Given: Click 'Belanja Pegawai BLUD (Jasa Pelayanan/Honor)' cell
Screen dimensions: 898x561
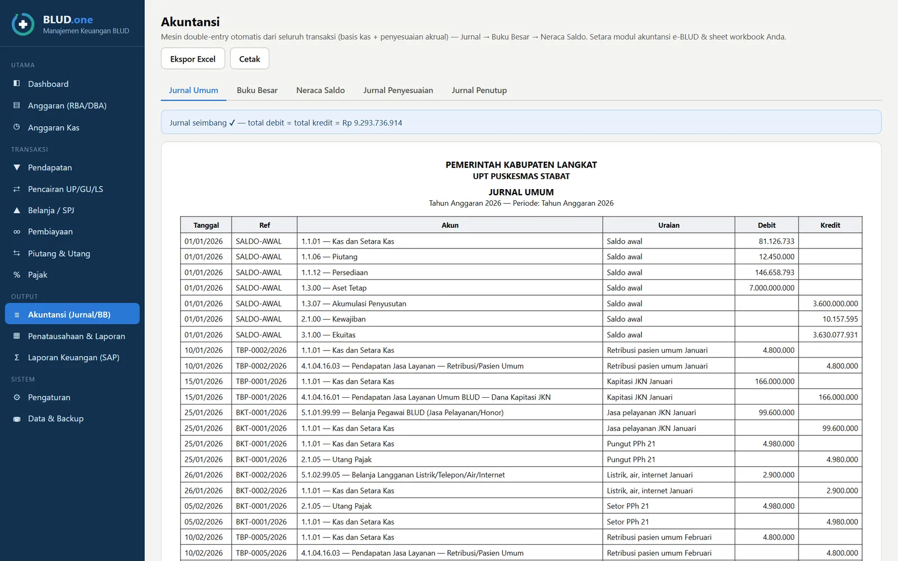Looking at the screenshot, I should [450, 412].
